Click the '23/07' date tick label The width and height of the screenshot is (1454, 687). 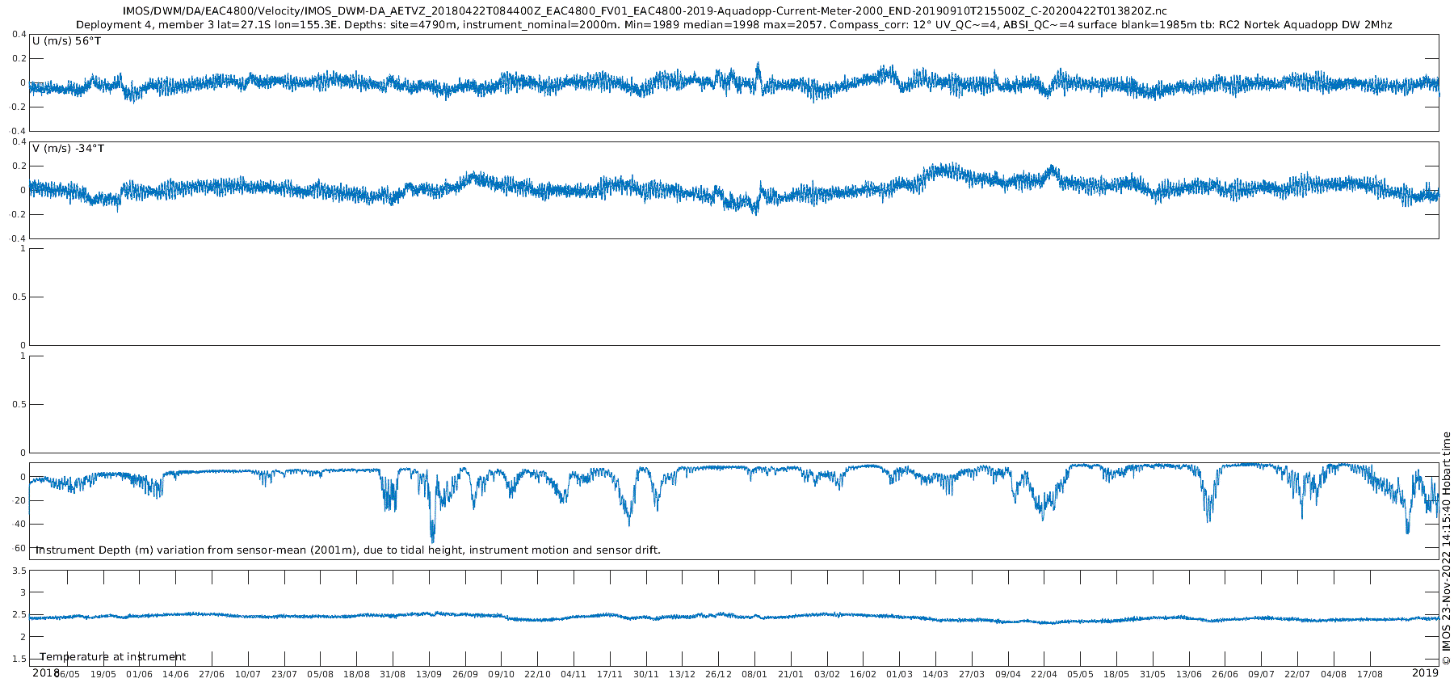coord(284,674)
